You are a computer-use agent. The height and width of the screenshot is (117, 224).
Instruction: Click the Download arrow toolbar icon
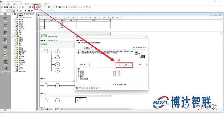39,7
